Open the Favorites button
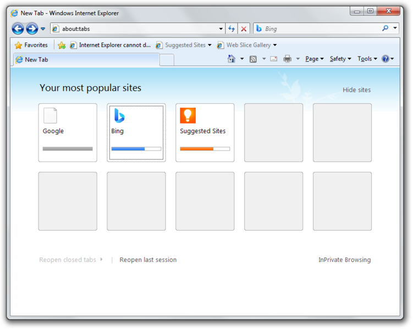The width and height of the screenshot is (413, 329). 31,45
